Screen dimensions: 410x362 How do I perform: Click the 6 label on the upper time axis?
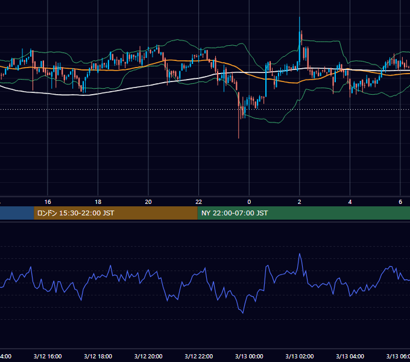(400, 202)
